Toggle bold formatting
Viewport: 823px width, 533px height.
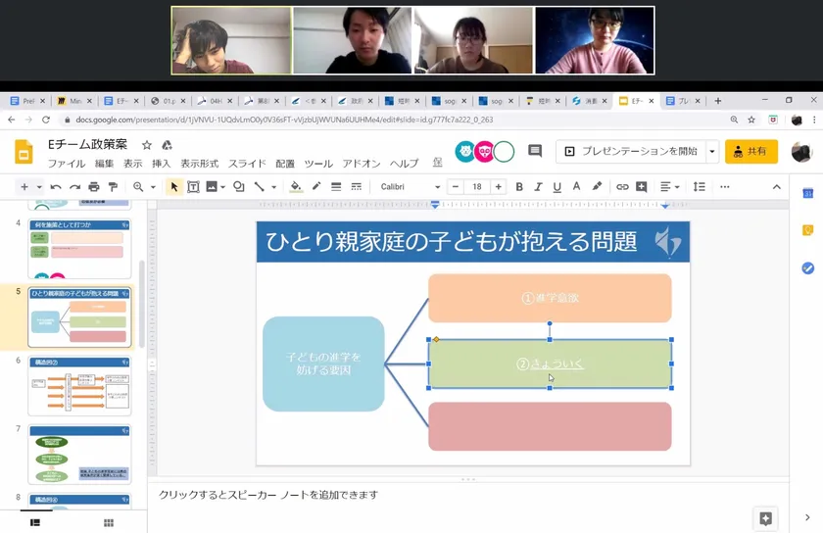pyautogui.click(x=519, y=186)
